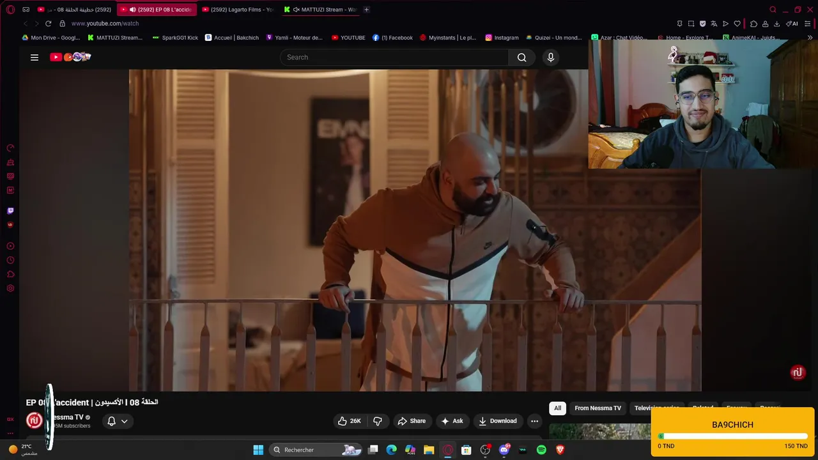Click the Ask button
Screen dimensions: 818x460
[x=452, y=421]
